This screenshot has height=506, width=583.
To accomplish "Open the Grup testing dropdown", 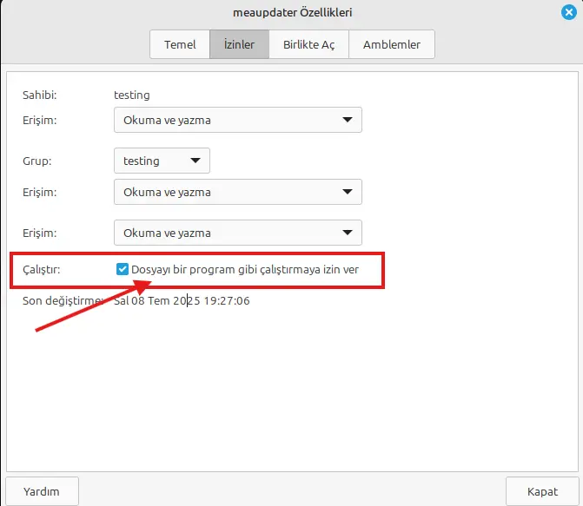I will 162,161.
